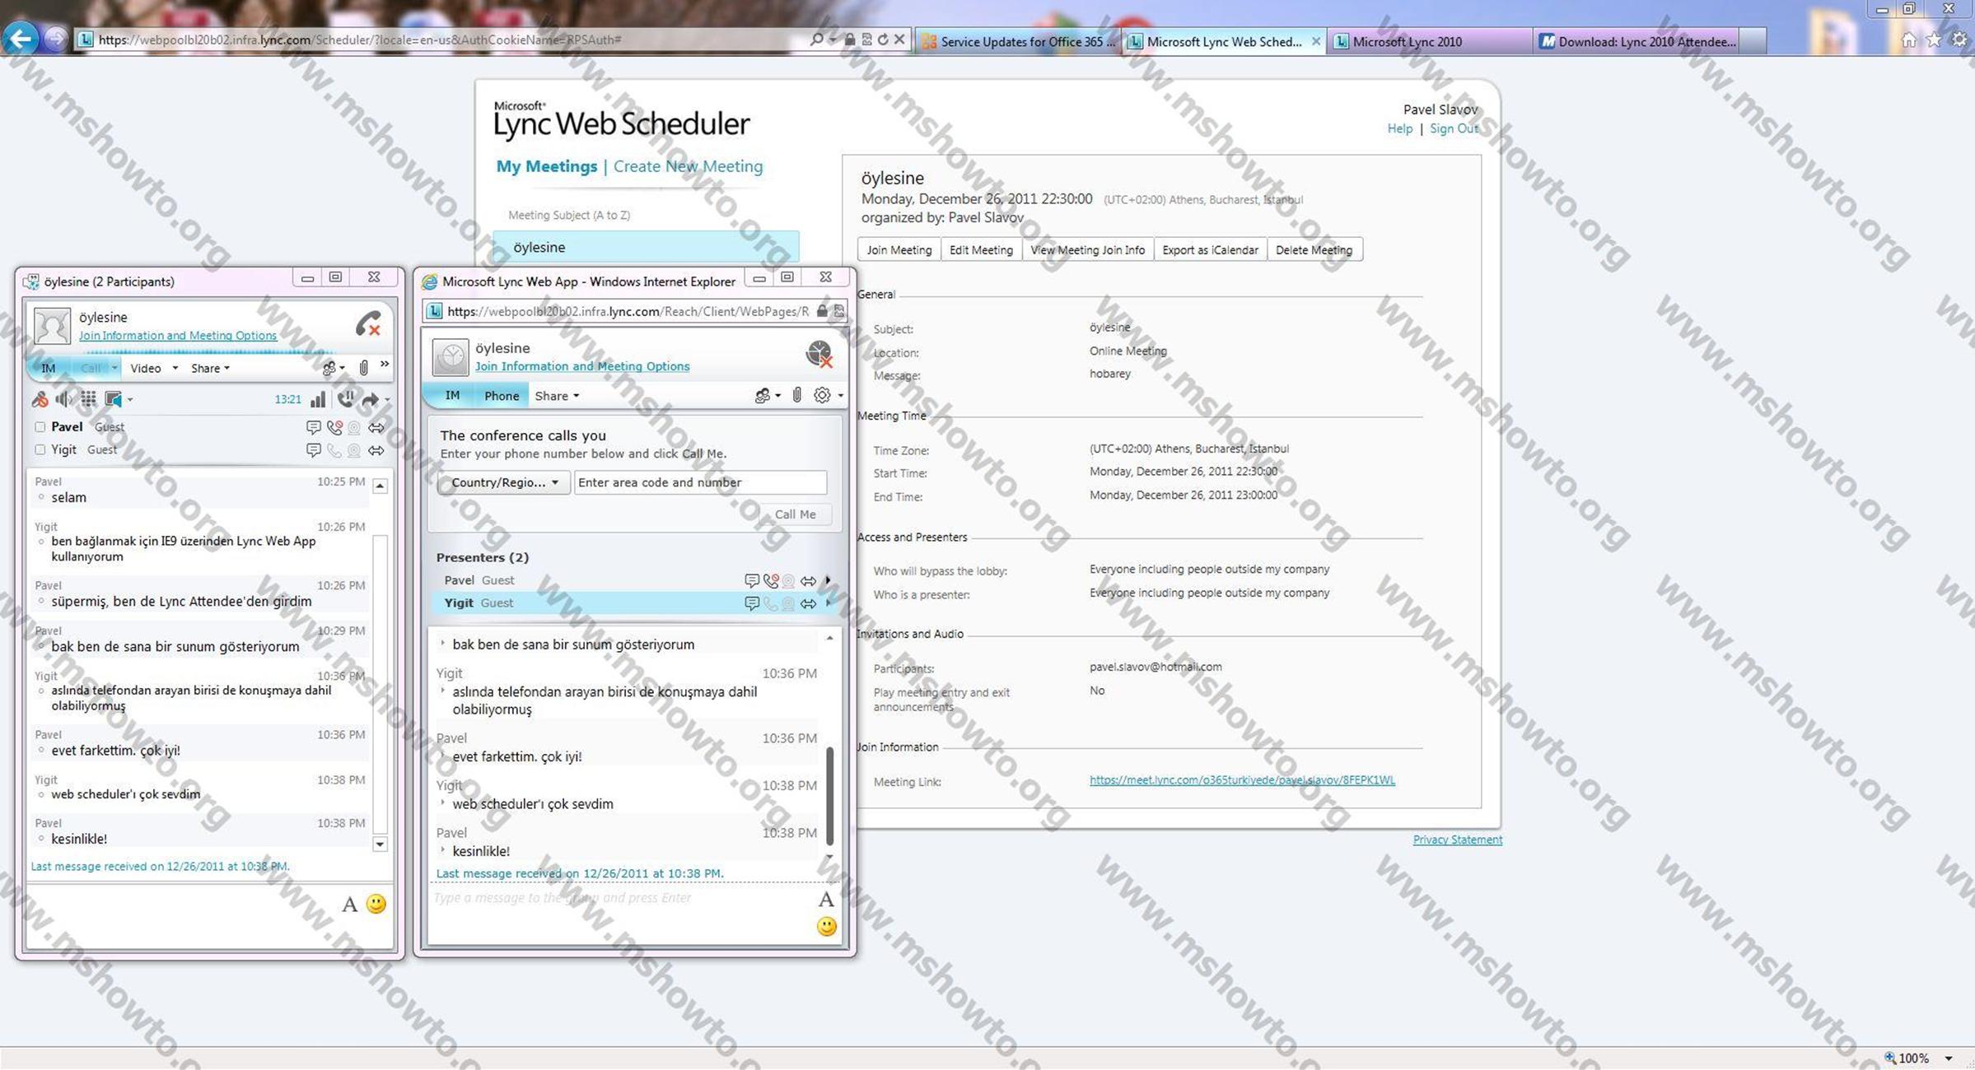Open browser home icon
1975x1070 pixels.
[x=1908, y=40]
